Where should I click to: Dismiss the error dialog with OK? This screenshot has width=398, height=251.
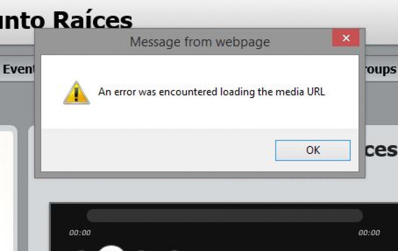(x=313, y=150)
